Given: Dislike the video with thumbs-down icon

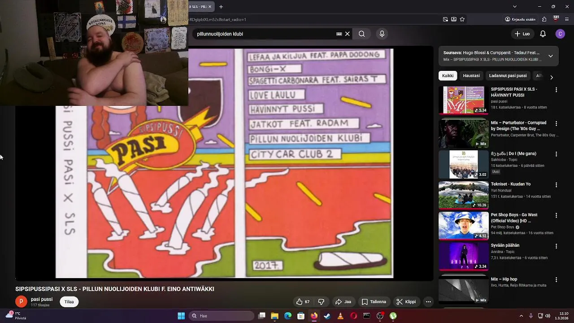Looking at the screenshot, I should (321, 302).
